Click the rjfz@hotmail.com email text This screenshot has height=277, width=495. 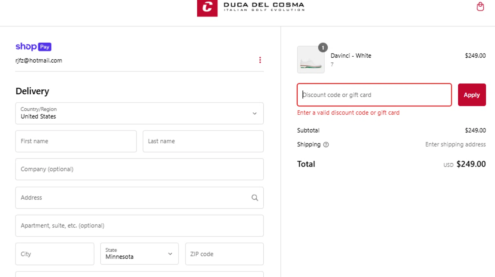coord(39,60)
